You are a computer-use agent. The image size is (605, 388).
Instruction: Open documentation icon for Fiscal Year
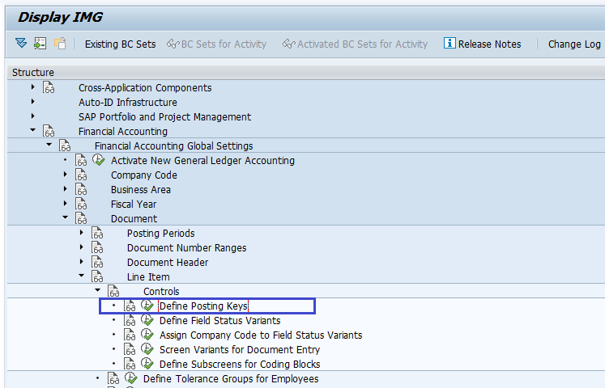81,204
